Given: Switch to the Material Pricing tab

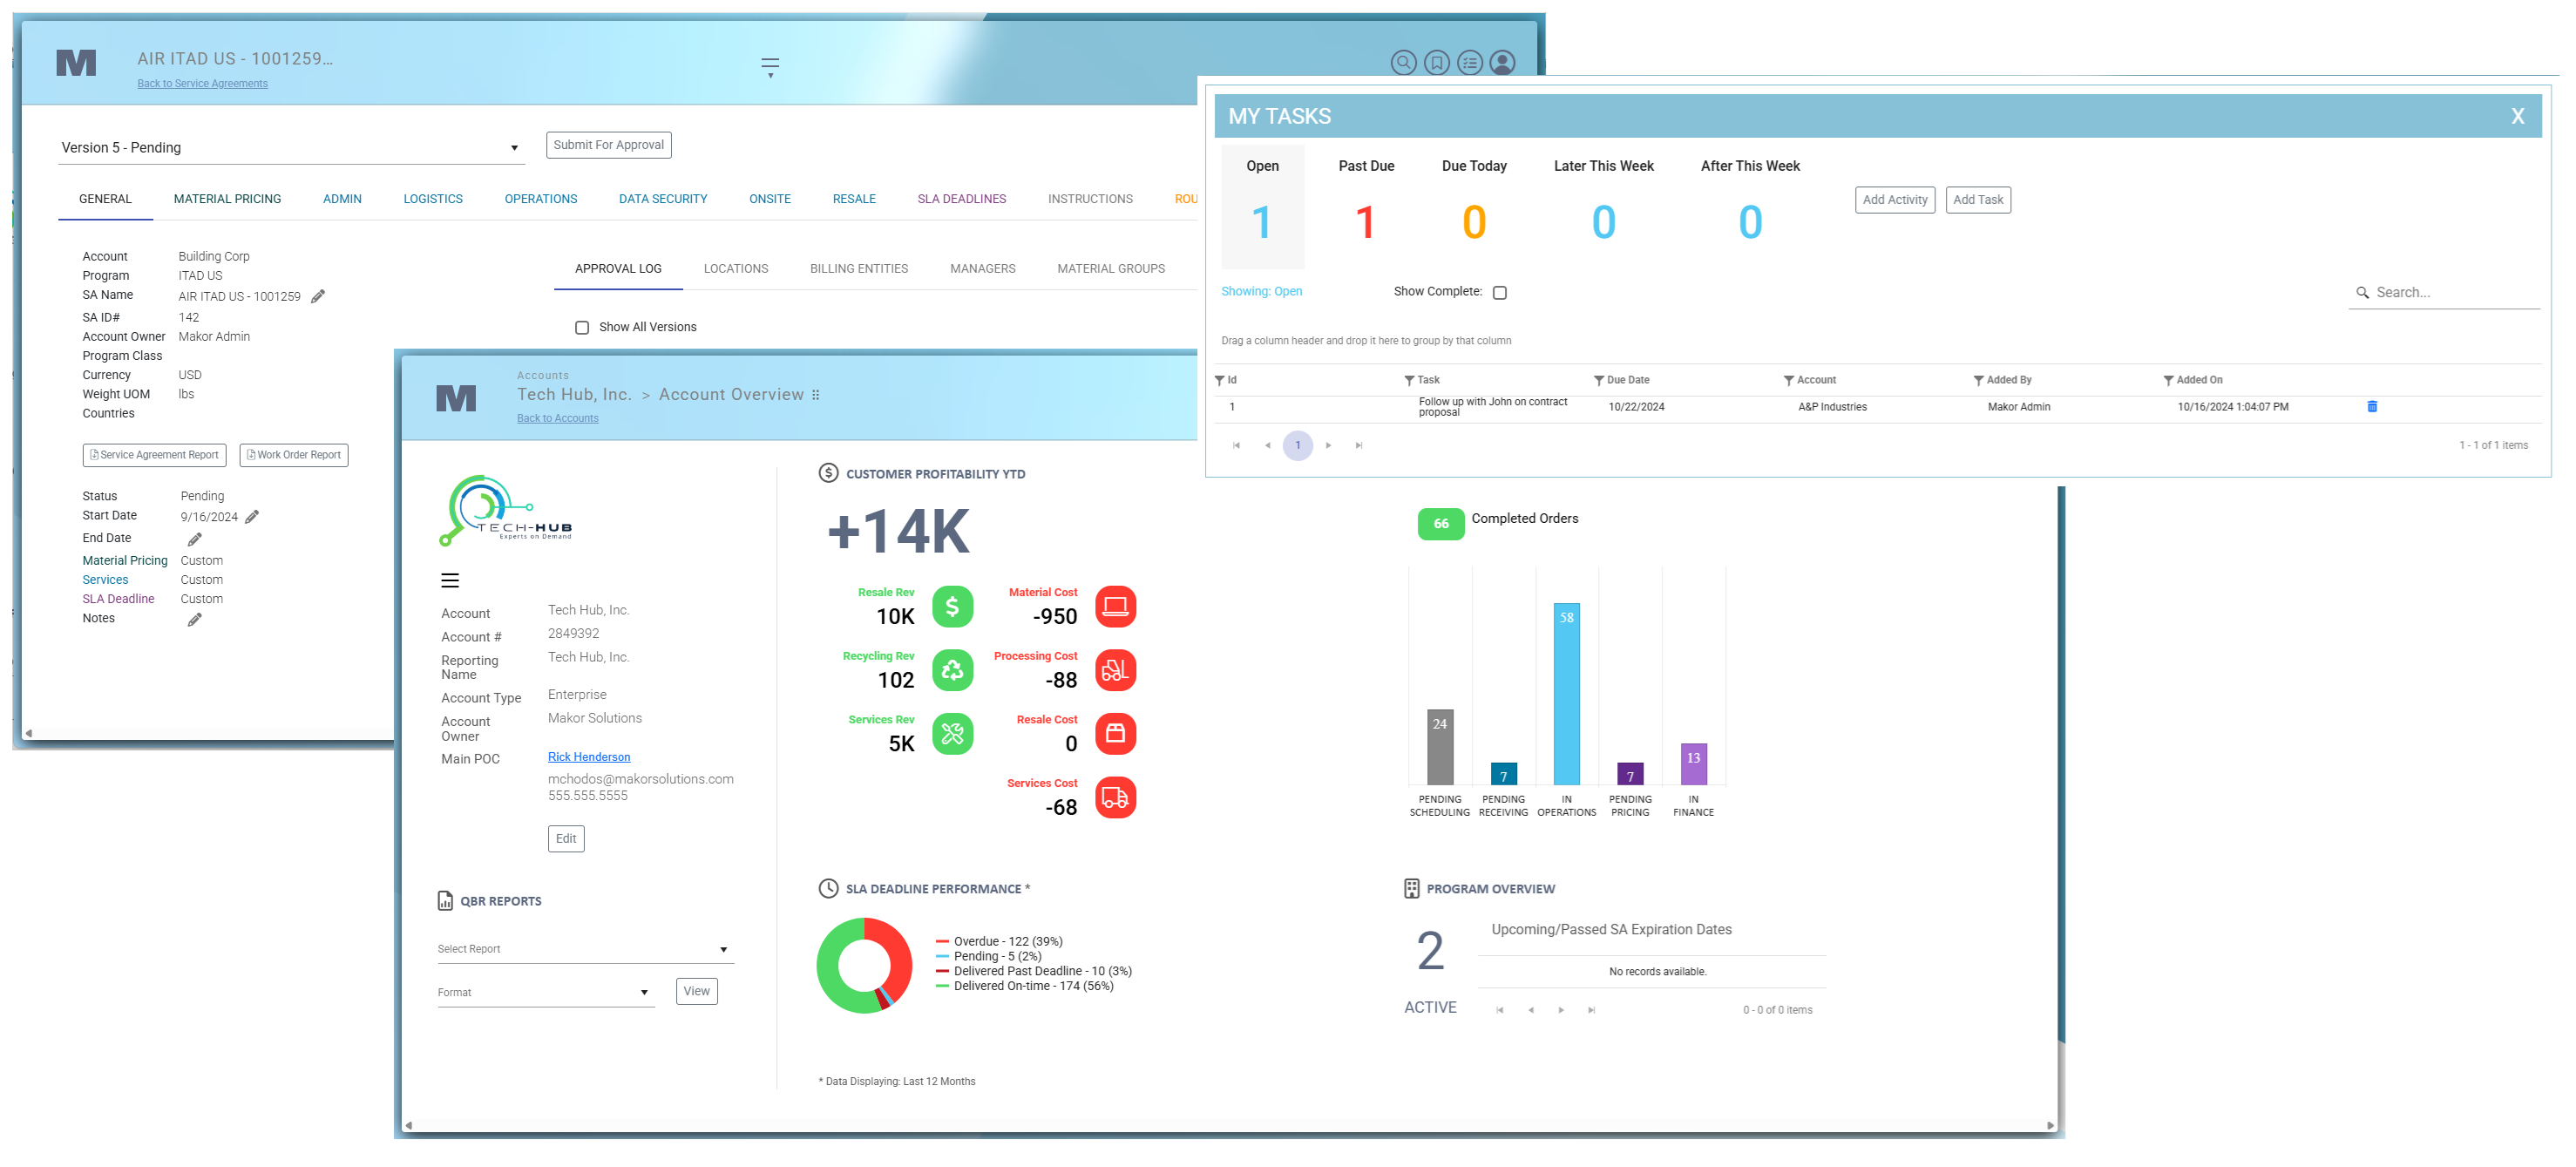Looking at the screenshot, I should pos(227,199).
